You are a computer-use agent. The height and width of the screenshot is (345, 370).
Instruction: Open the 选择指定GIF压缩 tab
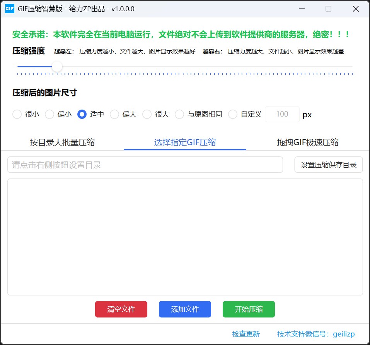185,142
